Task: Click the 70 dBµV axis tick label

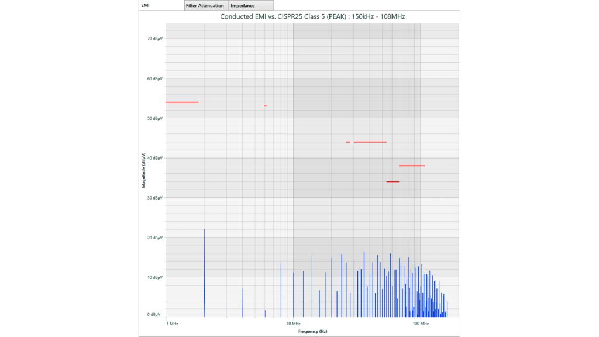Action: [154, 39]
